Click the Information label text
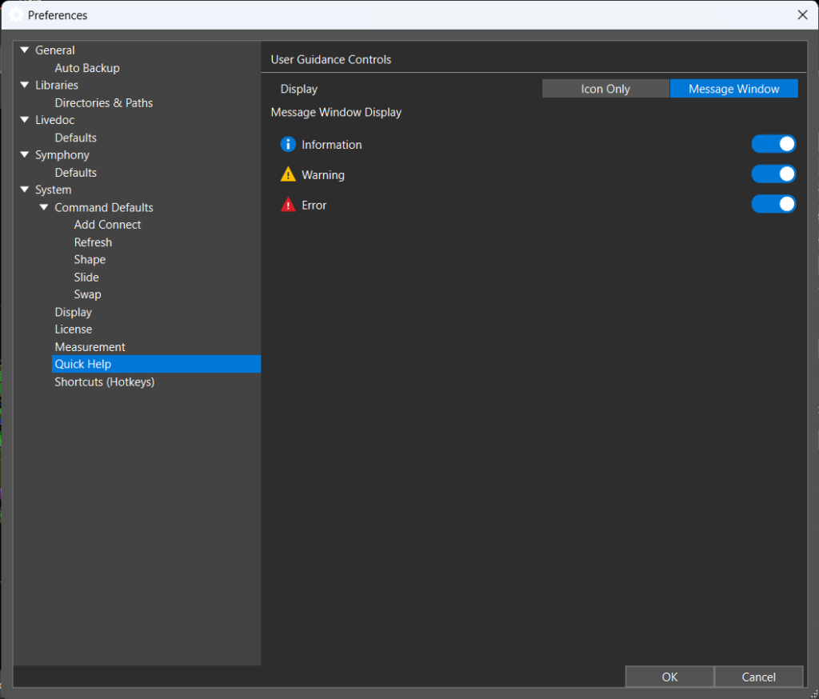819x699 pixels. [332, 145]
